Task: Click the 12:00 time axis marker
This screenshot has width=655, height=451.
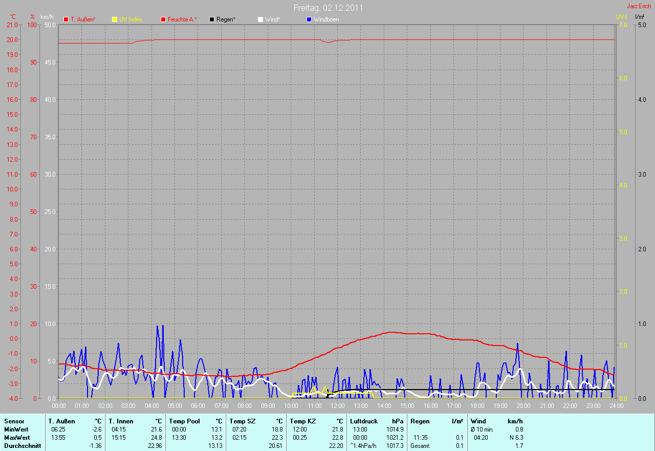Action: pos(337,405)
